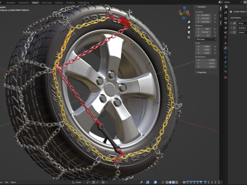Open the Add Modifier dropdown

(238, 18)
